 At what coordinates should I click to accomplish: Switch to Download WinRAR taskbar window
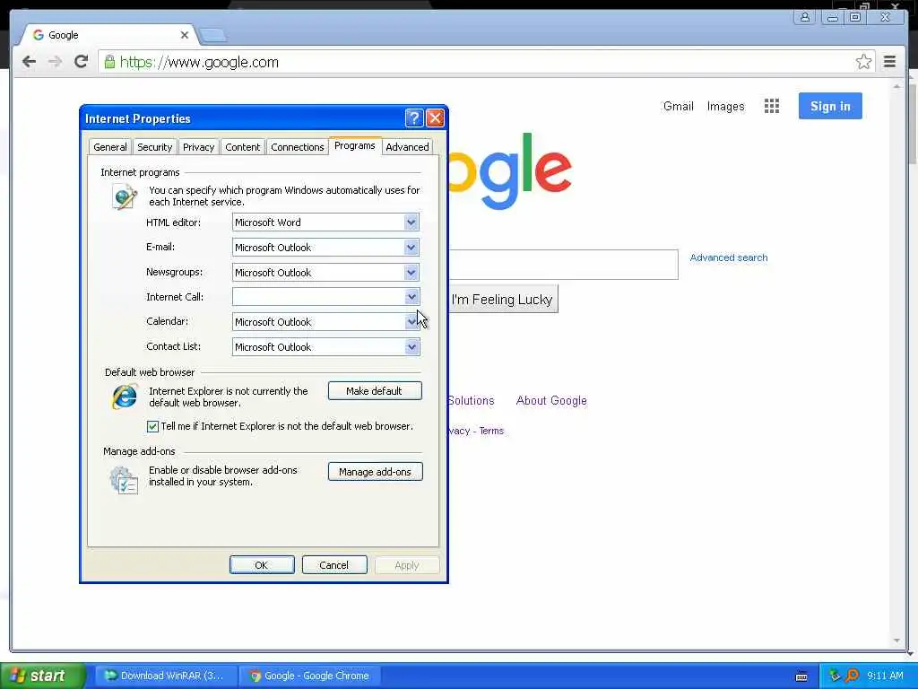[166, 676]
